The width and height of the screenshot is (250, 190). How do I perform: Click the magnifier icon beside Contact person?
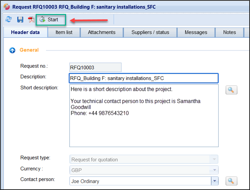(x=231, y=181)
